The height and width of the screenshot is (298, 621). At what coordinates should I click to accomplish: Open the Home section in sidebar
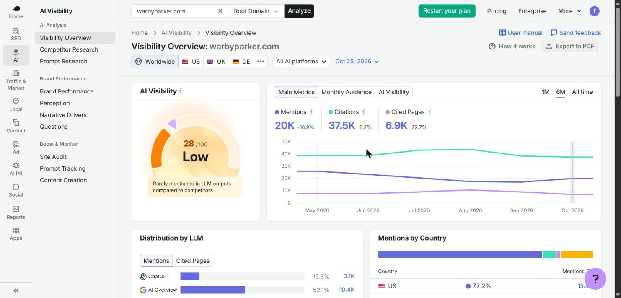[x=16, y=12]
